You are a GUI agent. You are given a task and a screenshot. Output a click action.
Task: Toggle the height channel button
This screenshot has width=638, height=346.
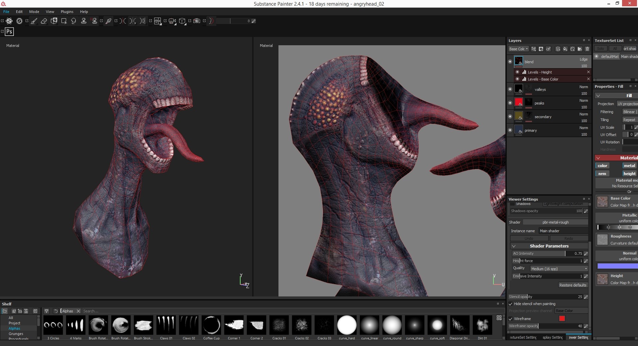click(x=629, y=174)
